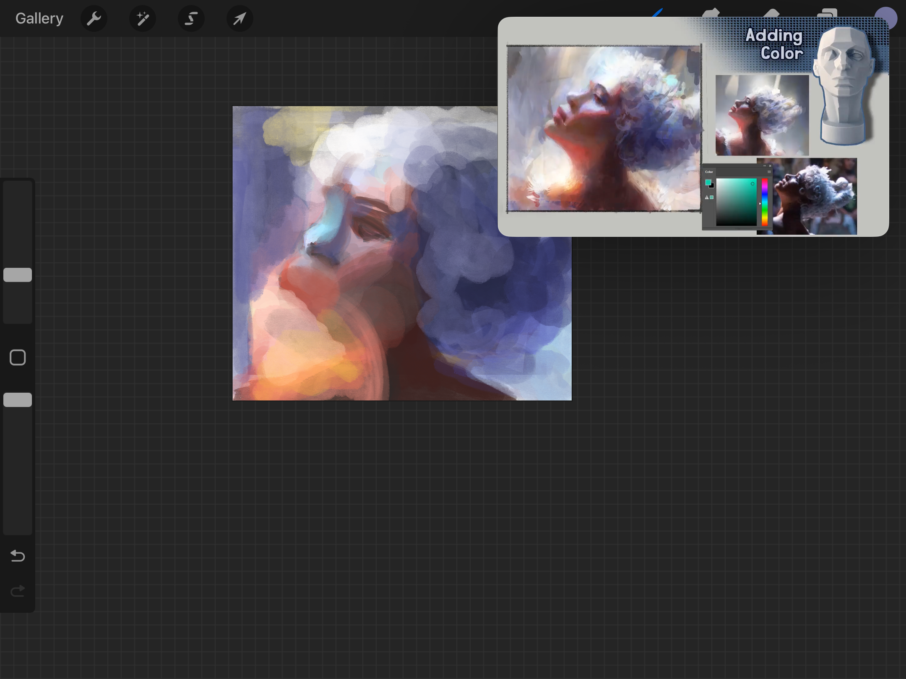Activate the Transform arrow tool

pyautogui.click(x=240, y=18)
